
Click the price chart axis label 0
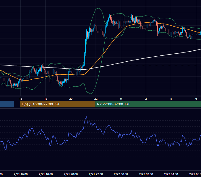pyautogui.click(x=121, y=99)
